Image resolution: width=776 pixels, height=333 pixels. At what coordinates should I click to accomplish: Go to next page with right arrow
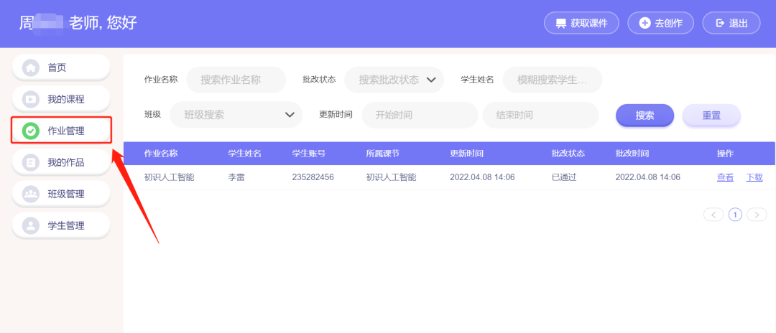757,215
